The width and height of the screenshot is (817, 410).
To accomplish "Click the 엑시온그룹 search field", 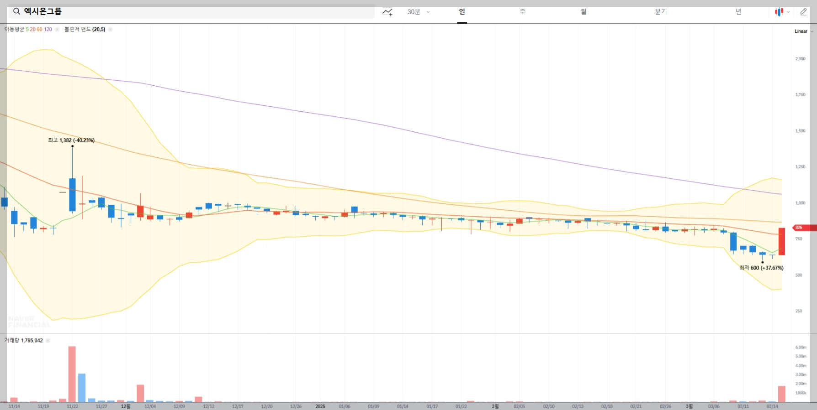I will pos(191,11).
